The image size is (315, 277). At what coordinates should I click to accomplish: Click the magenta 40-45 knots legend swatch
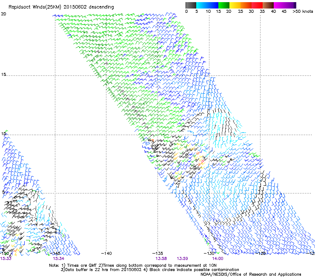[x=279, y=5]
